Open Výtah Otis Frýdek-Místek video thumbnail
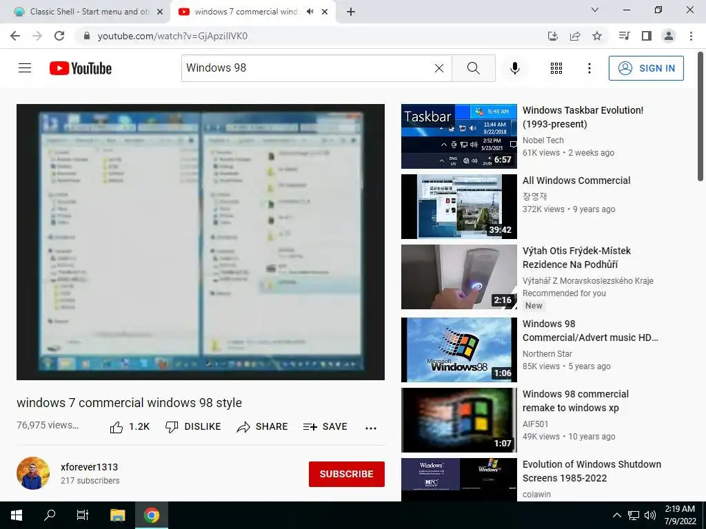The image size is (706, 529). click(x=458, y=277)
